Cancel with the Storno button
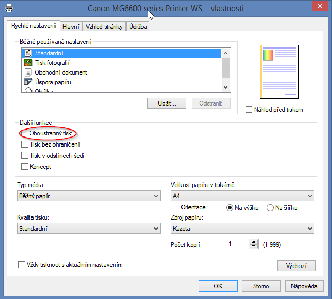This screenshot has width=332, height=299. coord(261,286)
